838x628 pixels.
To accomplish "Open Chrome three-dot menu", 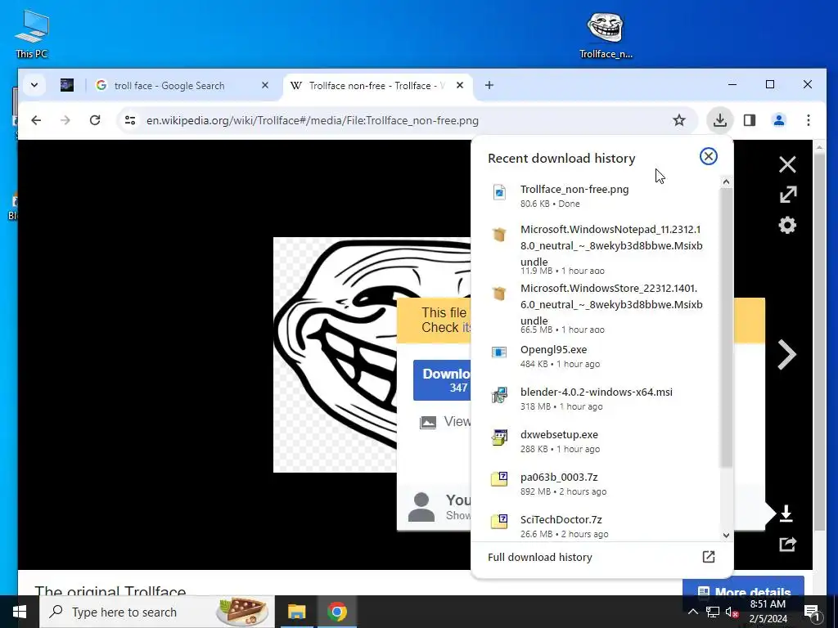I will click(808, 120).
